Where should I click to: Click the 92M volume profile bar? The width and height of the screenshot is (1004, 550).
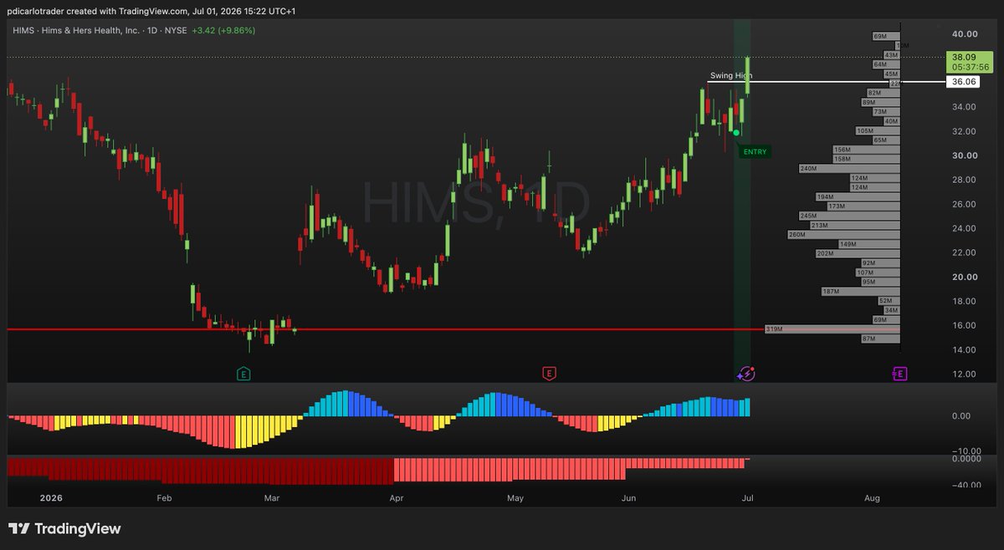880,263
